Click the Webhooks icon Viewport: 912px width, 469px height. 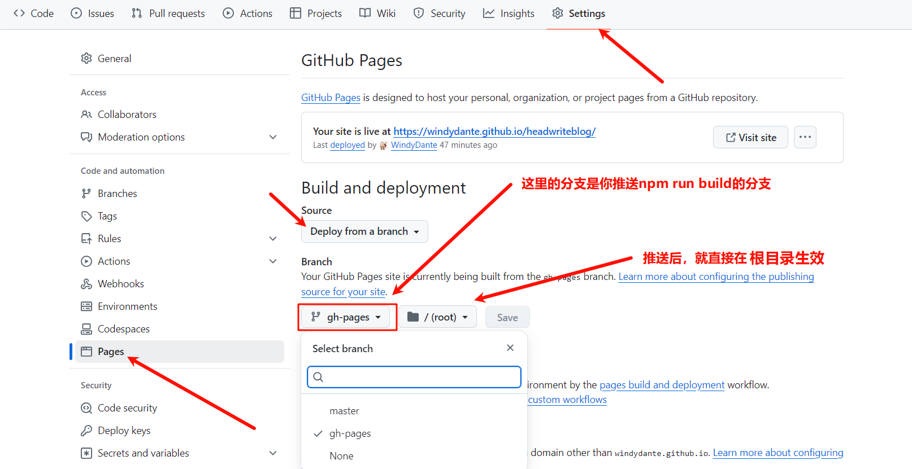point(86,284)
